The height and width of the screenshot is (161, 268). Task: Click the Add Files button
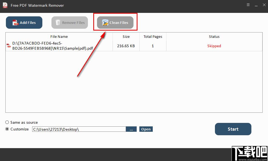pyautogui.click(x=24, y=23)
